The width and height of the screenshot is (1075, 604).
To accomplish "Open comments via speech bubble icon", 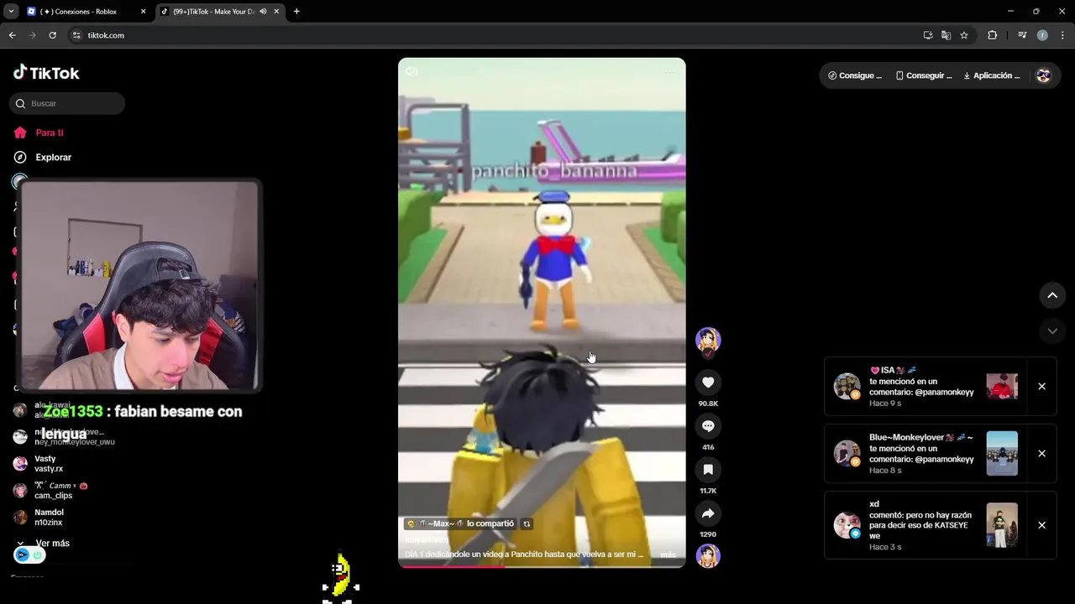I will pyautogui.click(x=708, y=426).
